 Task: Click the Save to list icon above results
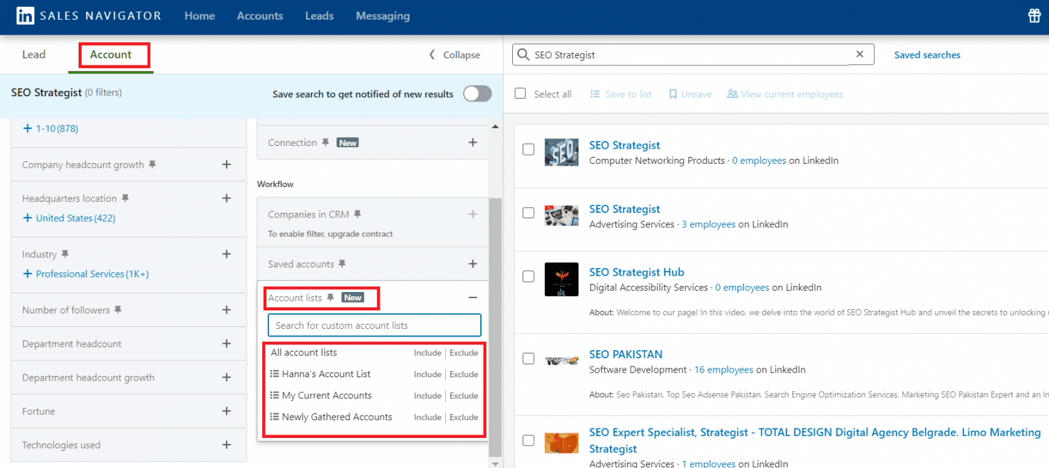pos(597,93)
